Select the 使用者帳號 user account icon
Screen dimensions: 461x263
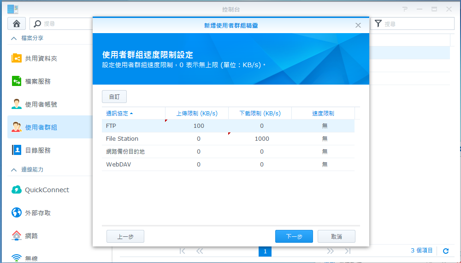tap(17, 104)
